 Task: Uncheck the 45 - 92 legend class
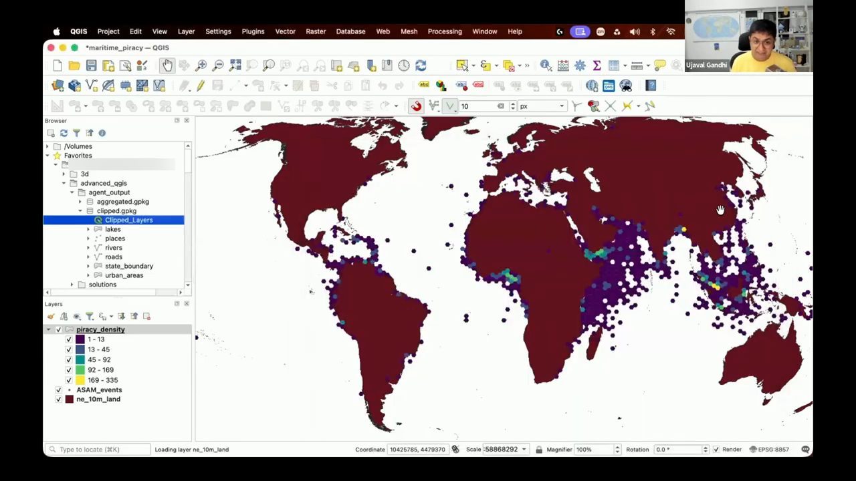(69, 359)
